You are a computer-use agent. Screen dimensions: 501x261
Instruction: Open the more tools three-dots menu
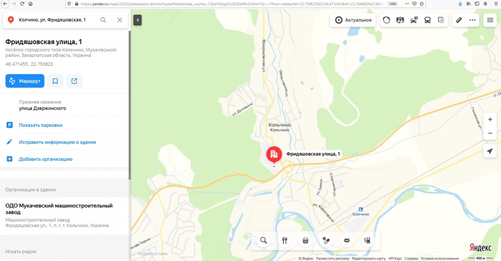tap(472, 20)
